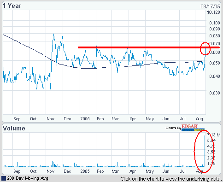Image resolution: width=223 pixels, height=182 pixels.
Task: Click 'Nov' on the Volume chart axis
Action: click(x=51, y=171)
